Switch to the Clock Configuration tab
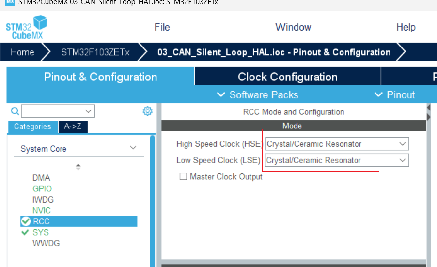 [288, 77]
